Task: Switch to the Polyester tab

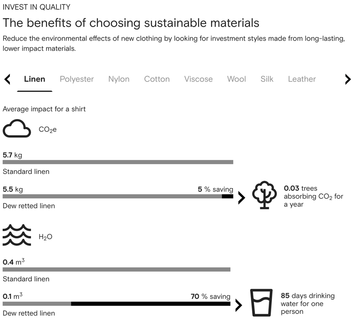Action: (x=77, y=79)
